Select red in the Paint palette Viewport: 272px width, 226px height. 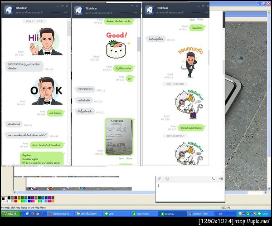tap(15, 201)
